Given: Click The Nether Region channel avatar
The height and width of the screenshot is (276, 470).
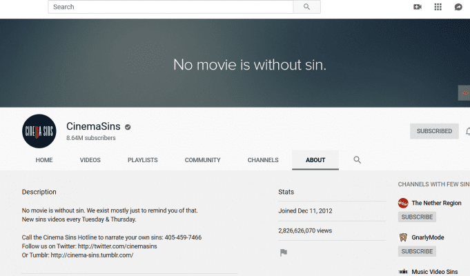Looking at the screenshot, I should (x=403, y=203).
